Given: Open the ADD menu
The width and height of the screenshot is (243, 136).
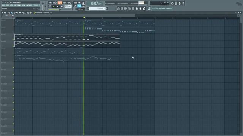Looking at the screenshot, I should [x=12, y=5].
